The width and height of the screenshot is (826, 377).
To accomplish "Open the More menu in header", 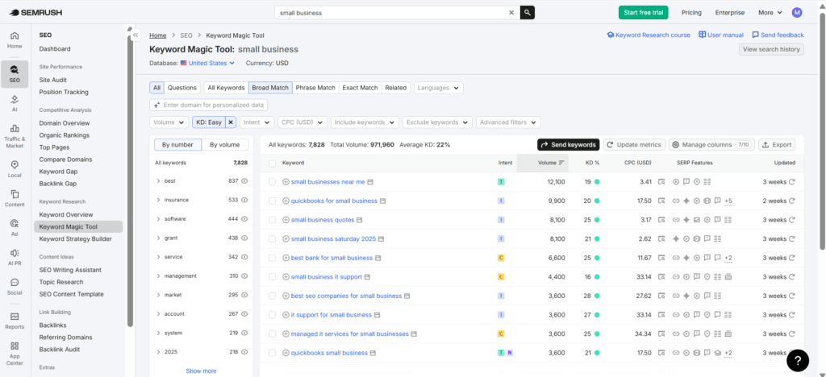I will [769, 13].
